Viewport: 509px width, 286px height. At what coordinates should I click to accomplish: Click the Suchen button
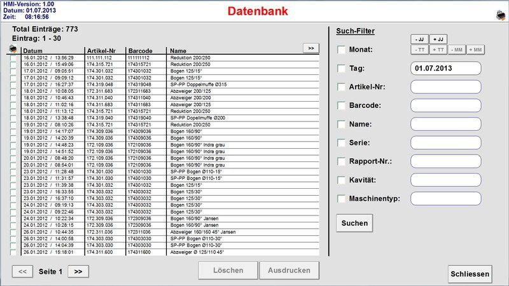tap(354, 223)
